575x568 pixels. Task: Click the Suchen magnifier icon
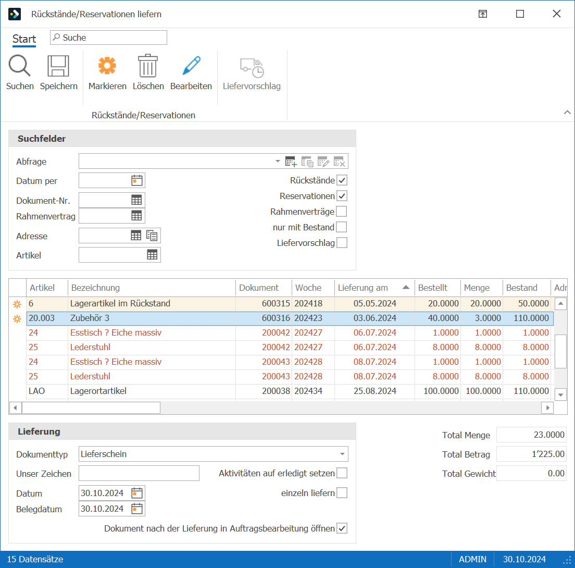click(x=19, y=66)
